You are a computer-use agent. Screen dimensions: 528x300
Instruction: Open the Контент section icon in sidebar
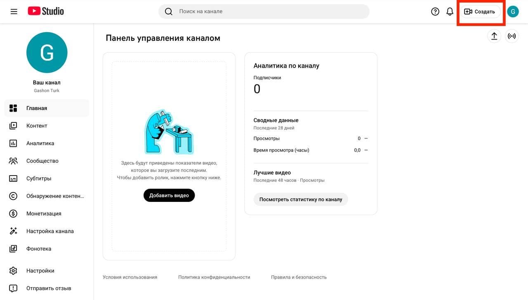pyautogui.click(x=14, y=125)
